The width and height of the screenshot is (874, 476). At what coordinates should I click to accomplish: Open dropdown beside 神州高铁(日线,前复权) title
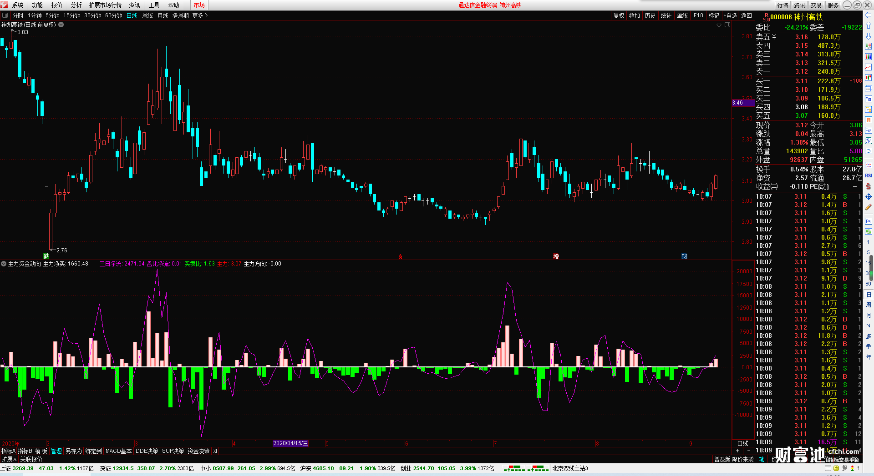[x=61, y=25]
